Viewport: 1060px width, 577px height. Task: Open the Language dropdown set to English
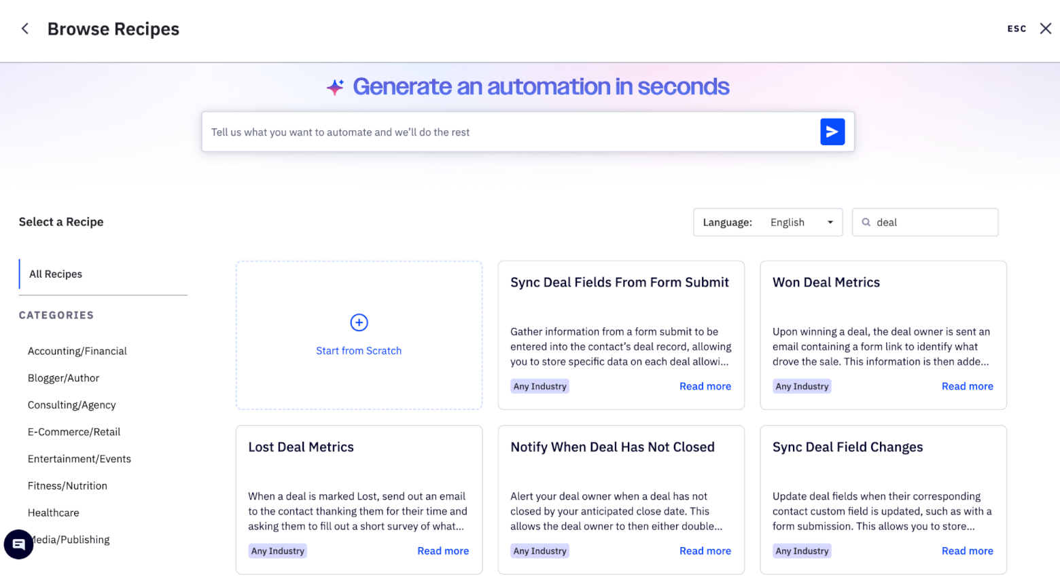click(x=768, y=222)
